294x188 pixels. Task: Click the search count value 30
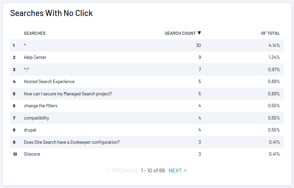(x=198, y=45)
